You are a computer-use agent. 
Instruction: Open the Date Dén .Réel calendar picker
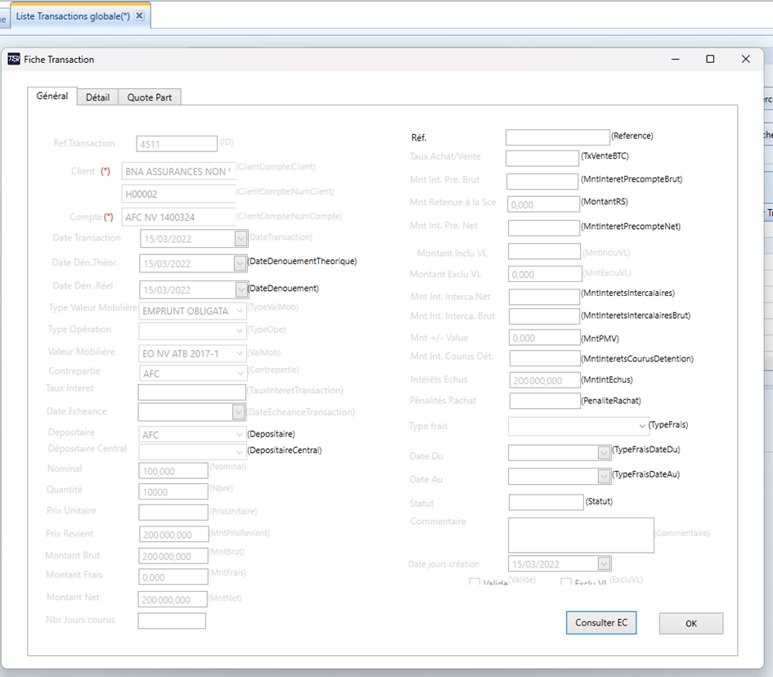pos(241,289)
